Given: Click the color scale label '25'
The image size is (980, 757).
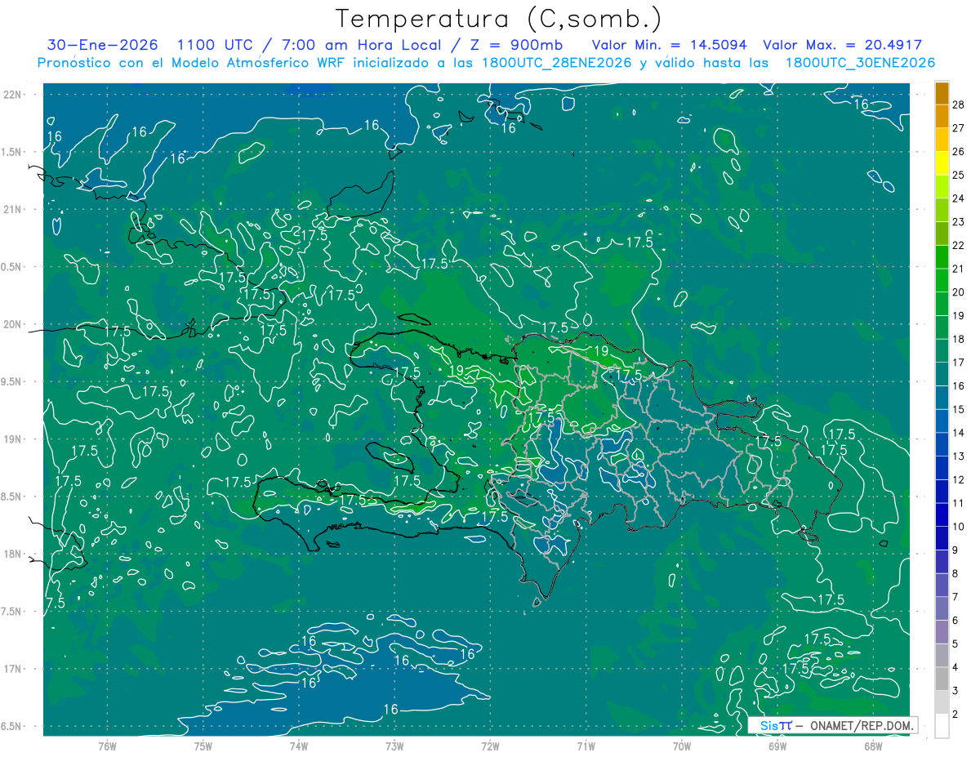Looking at the screenshot, I should pos(958,175).
